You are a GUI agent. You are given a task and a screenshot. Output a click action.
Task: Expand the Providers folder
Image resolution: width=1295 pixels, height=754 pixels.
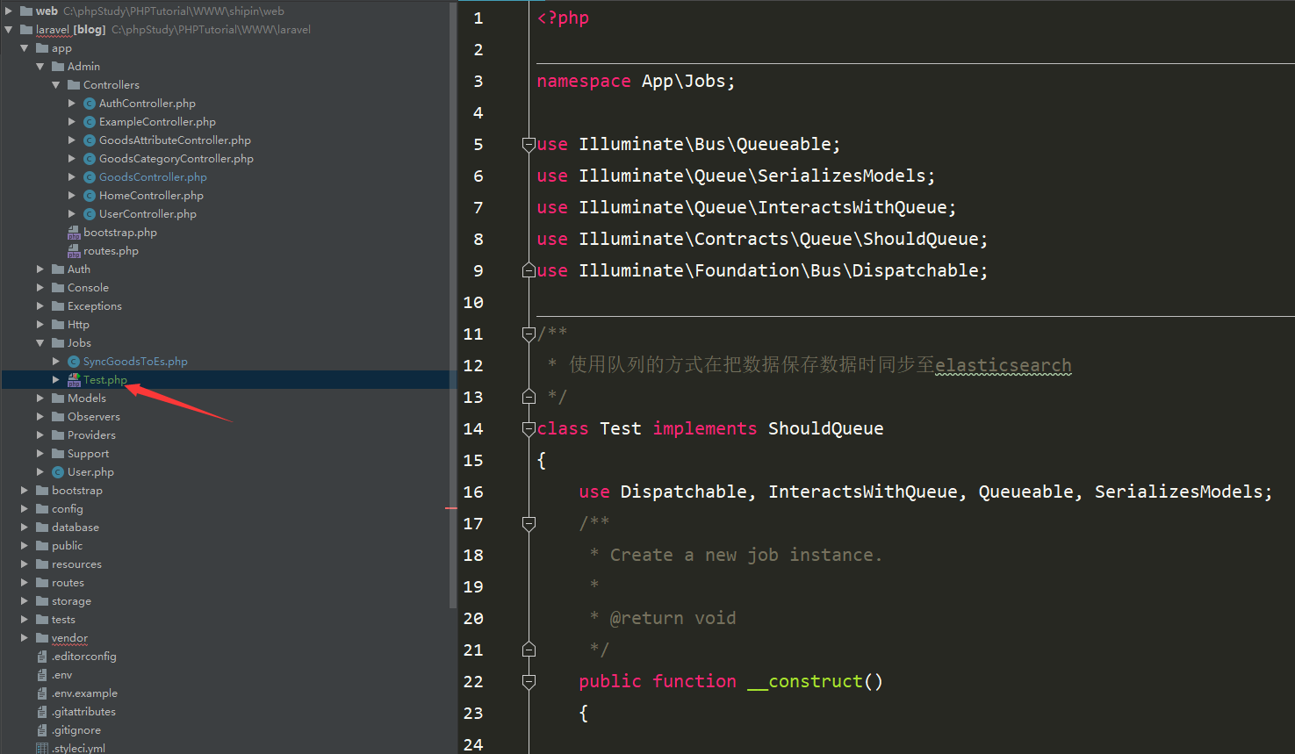tap(40, 435)
